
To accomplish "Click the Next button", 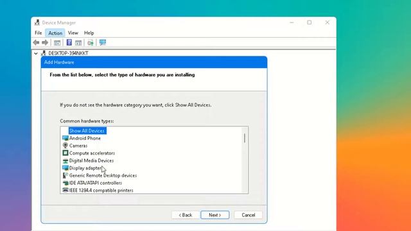I will (215, 215).
